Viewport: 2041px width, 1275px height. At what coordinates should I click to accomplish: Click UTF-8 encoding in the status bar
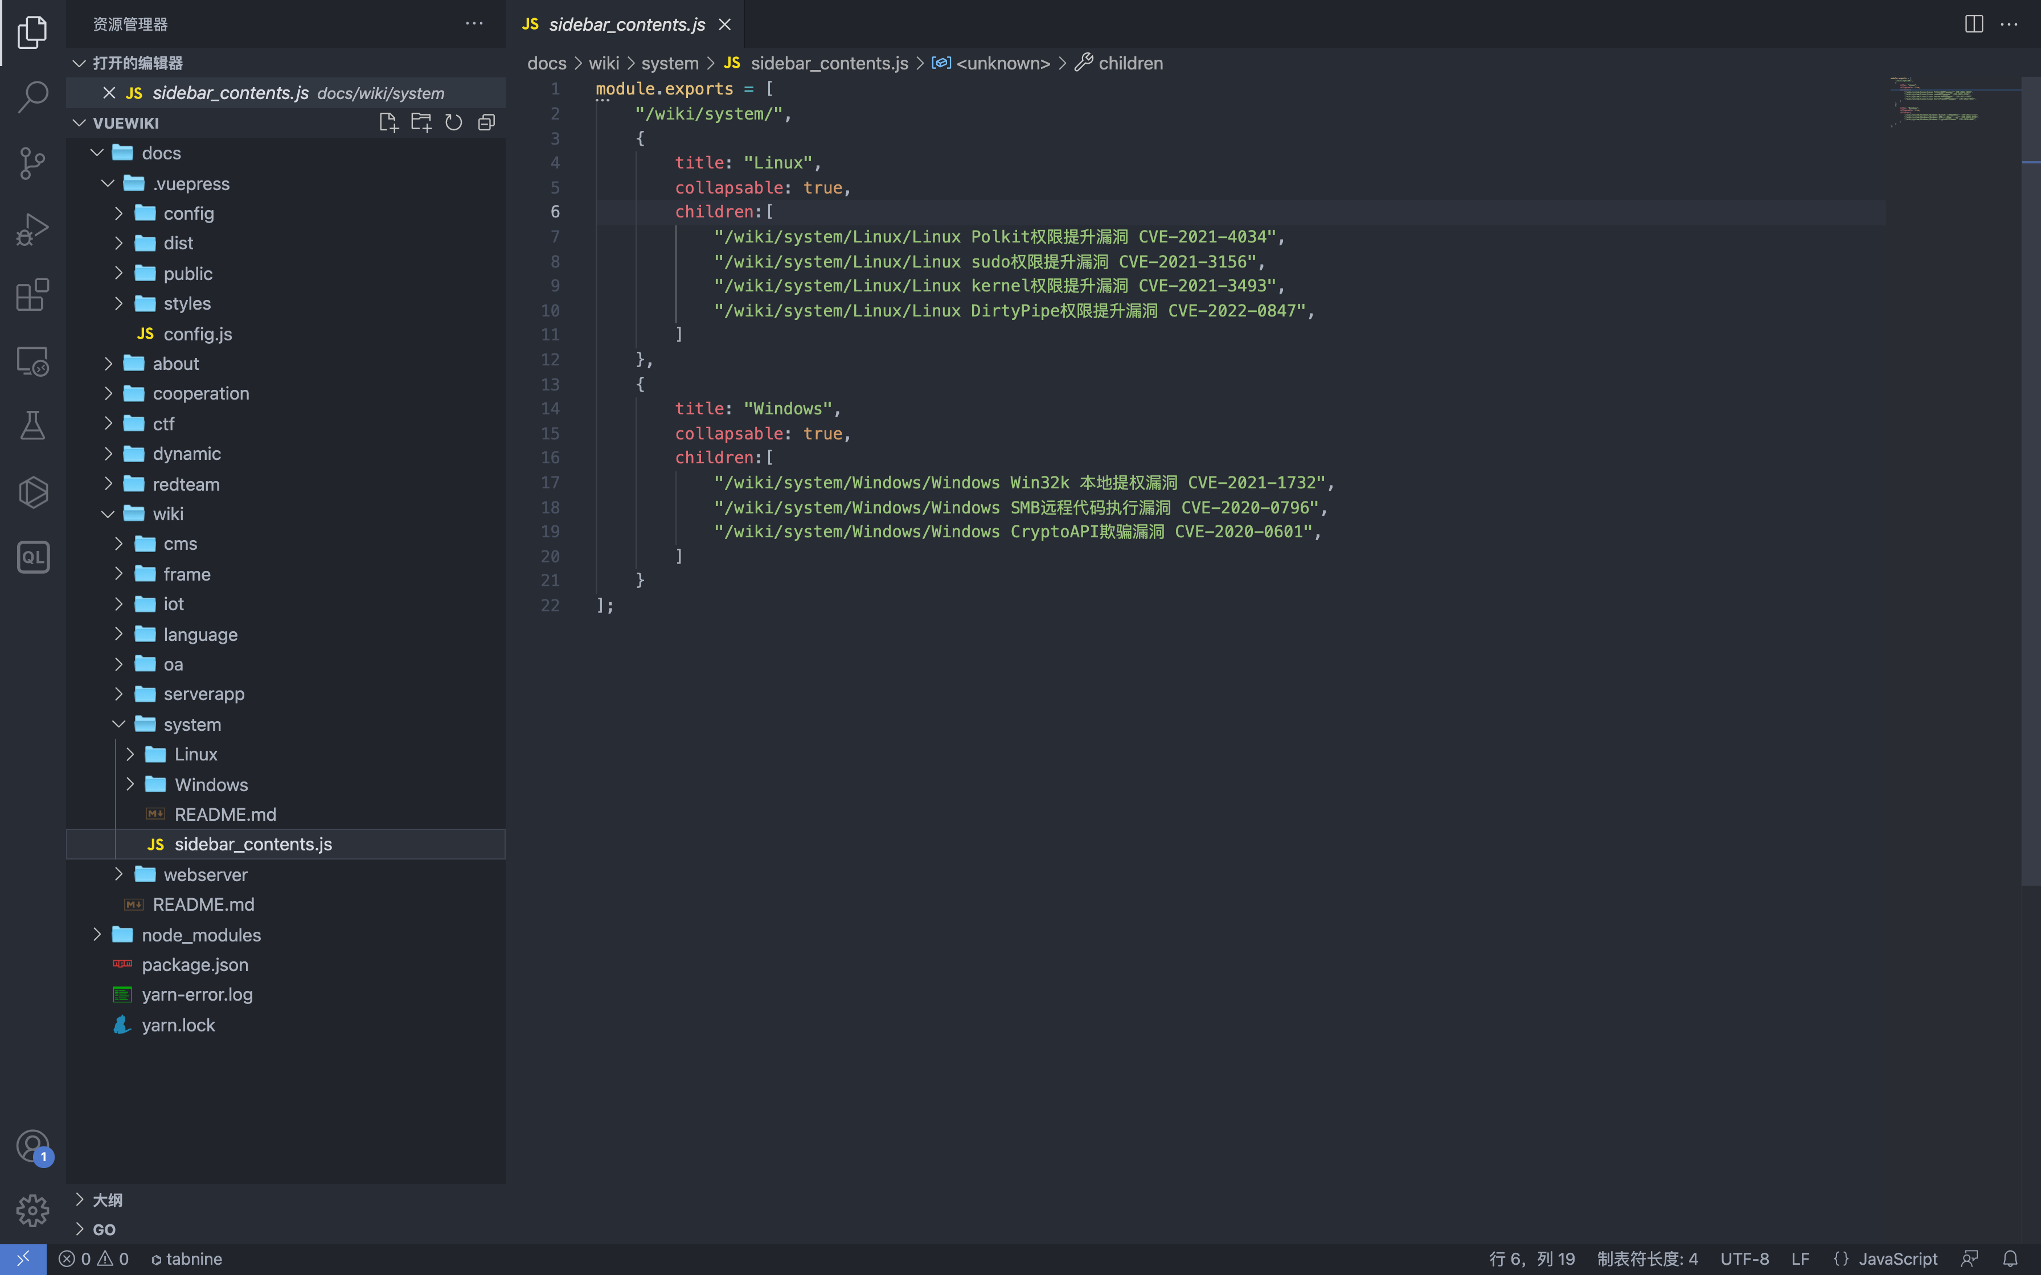coord(1744,1258)
